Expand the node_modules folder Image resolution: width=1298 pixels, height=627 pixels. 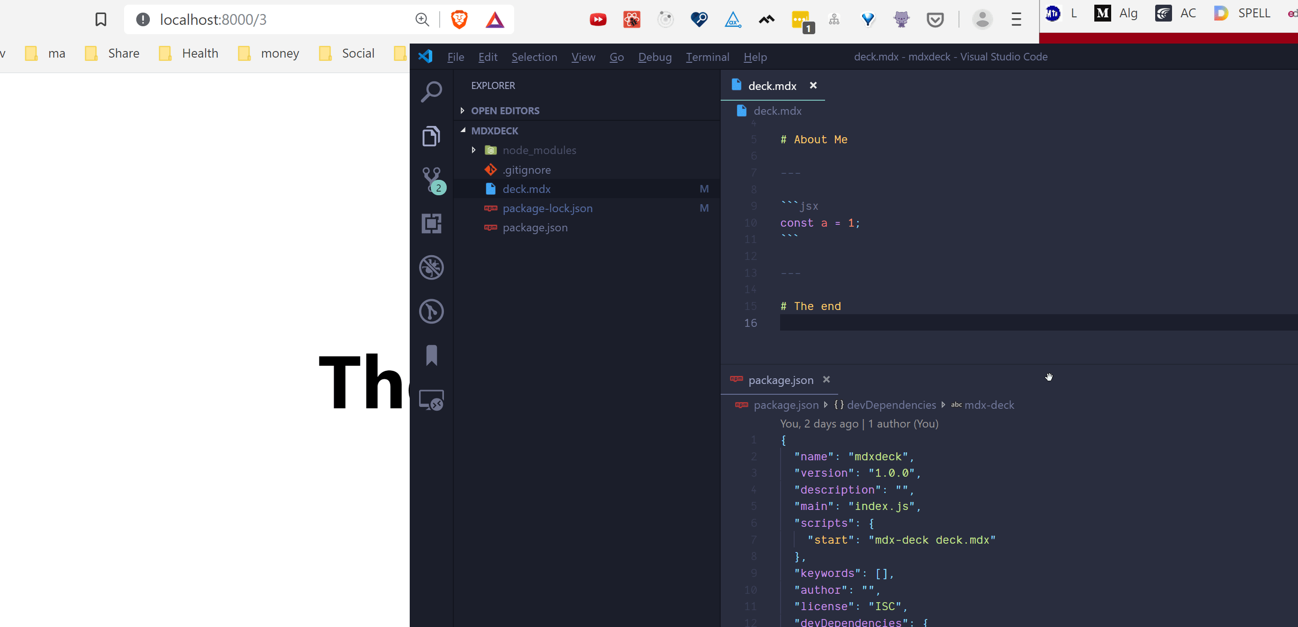474,150
